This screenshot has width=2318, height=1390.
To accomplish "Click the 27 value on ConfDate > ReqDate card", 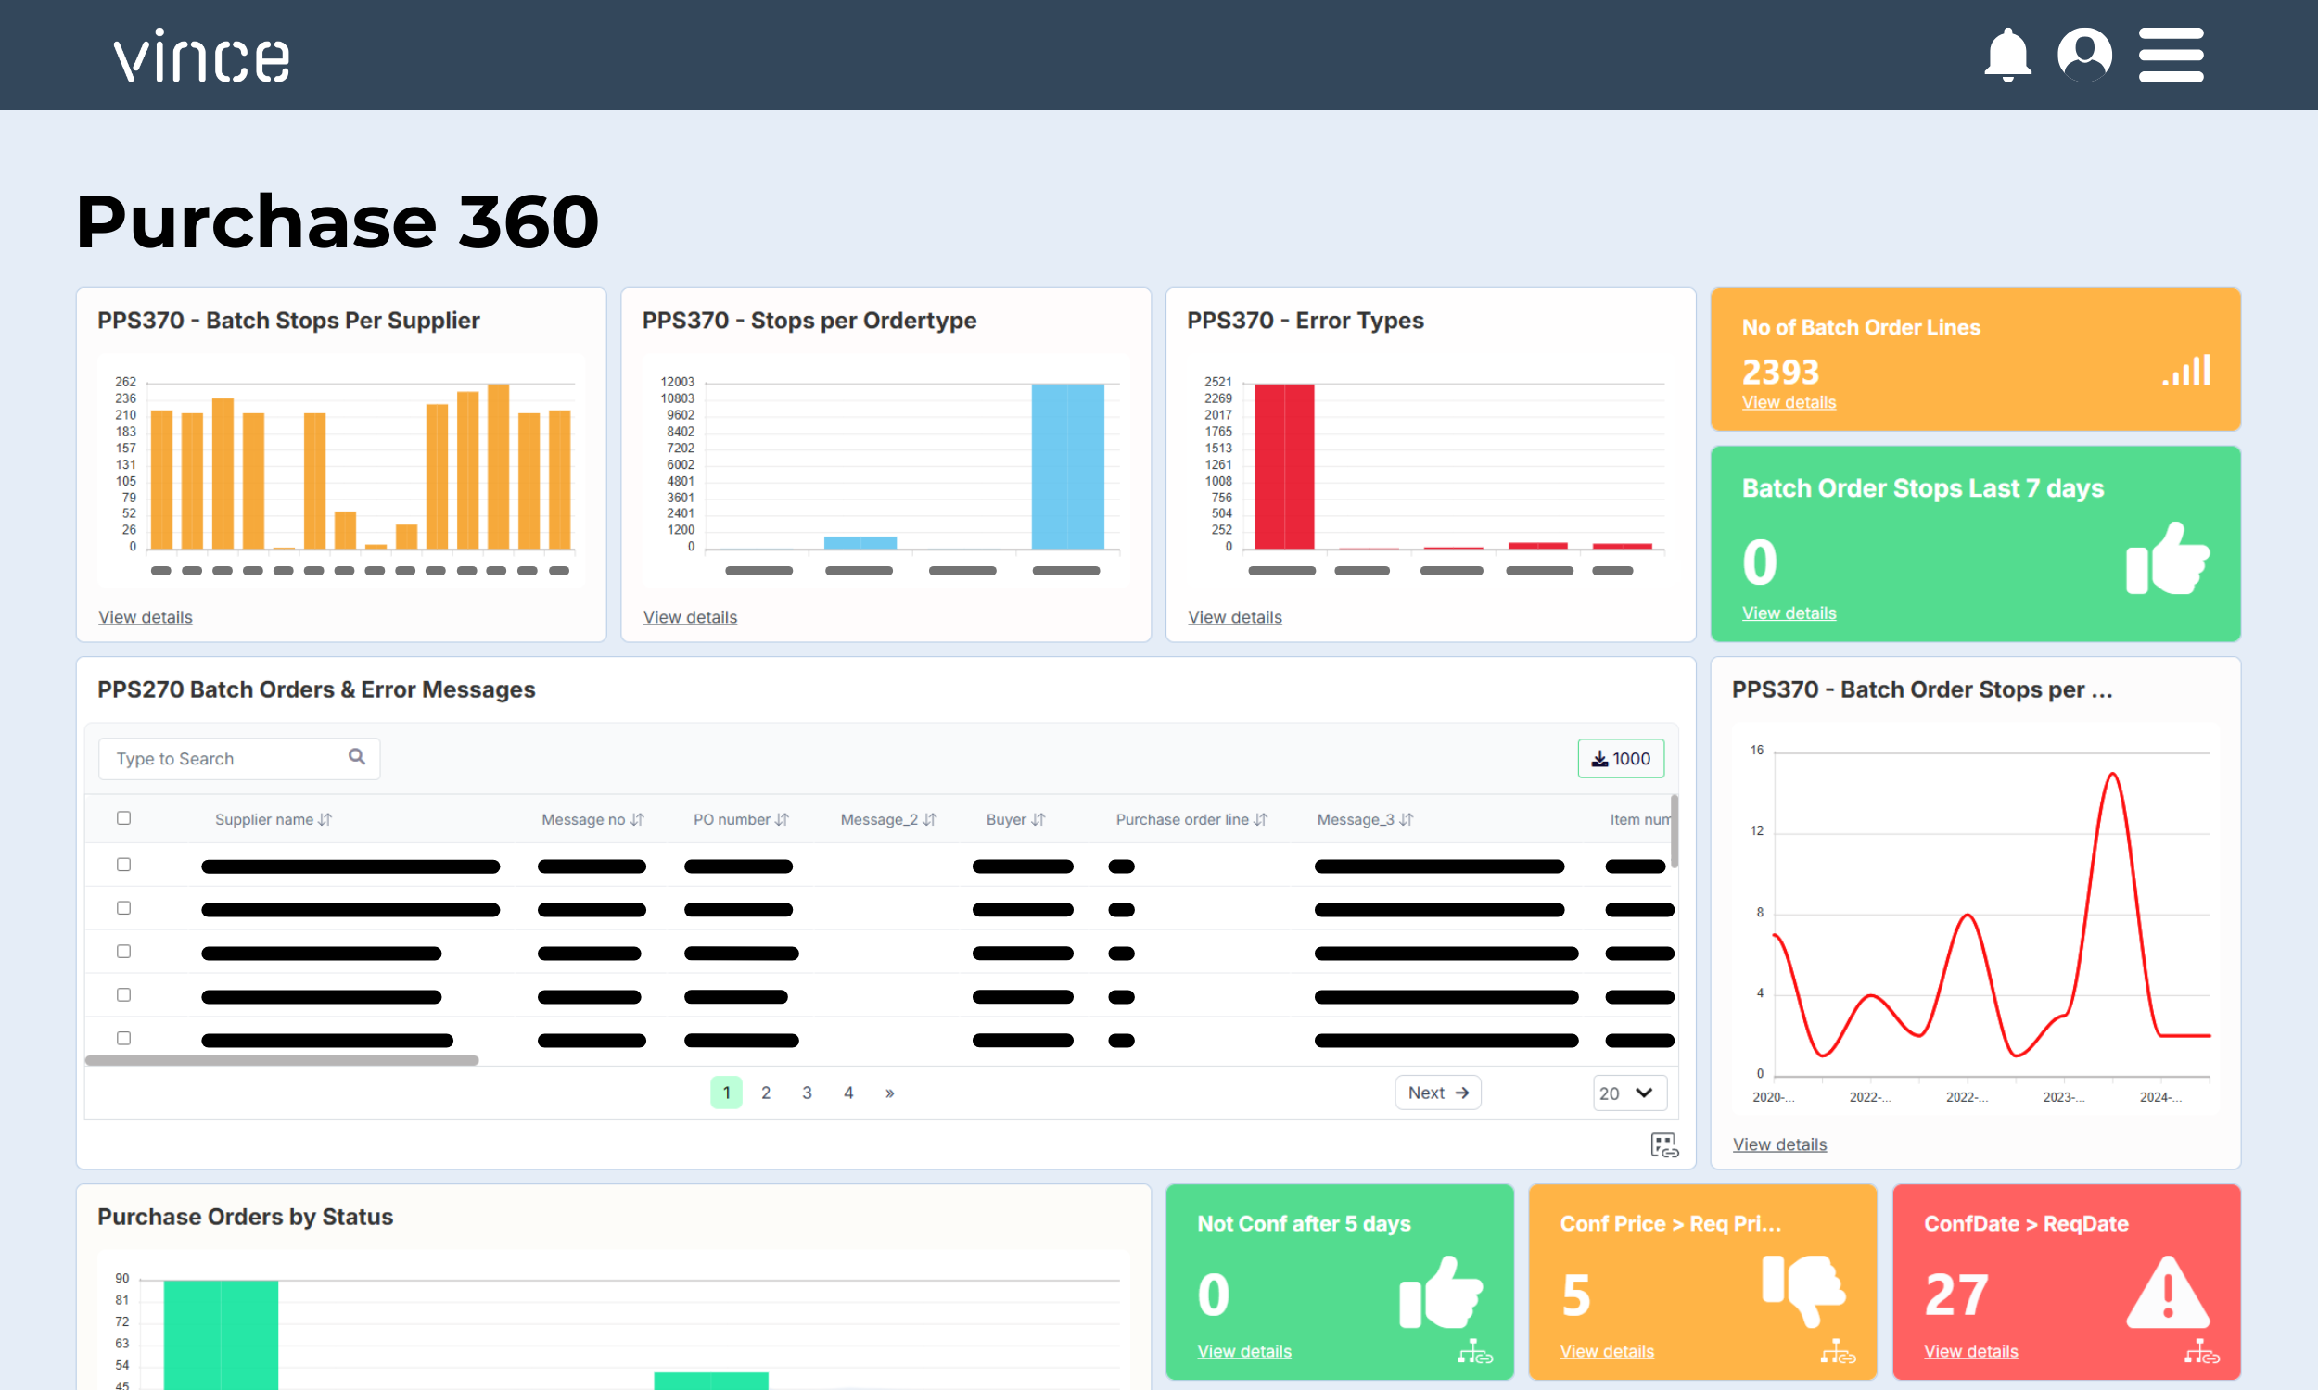I will 1955,1295.
